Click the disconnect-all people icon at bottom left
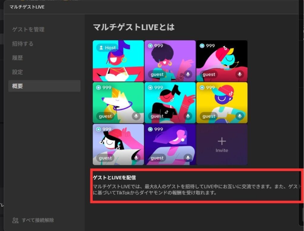Viewport: 304px width, 231px height. click(15, 220)
